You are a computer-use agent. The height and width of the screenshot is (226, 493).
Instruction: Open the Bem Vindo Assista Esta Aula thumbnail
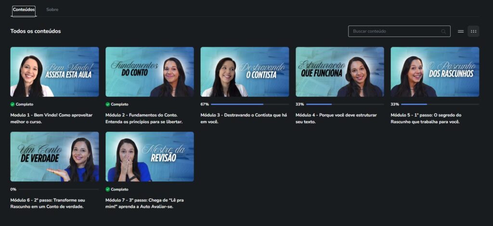point(54,72)
